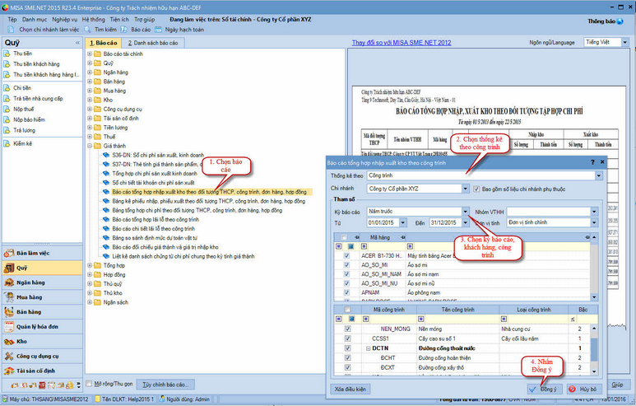
Task: Click item grid vertical scrollbar
Action: [594, 267]
